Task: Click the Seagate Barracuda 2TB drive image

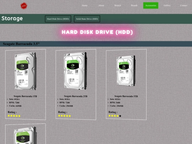Action: click(75, 71)
